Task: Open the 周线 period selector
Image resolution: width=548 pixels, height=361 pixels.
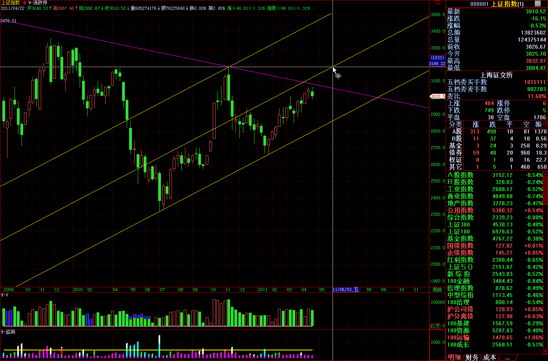Action: click(437, 290)
